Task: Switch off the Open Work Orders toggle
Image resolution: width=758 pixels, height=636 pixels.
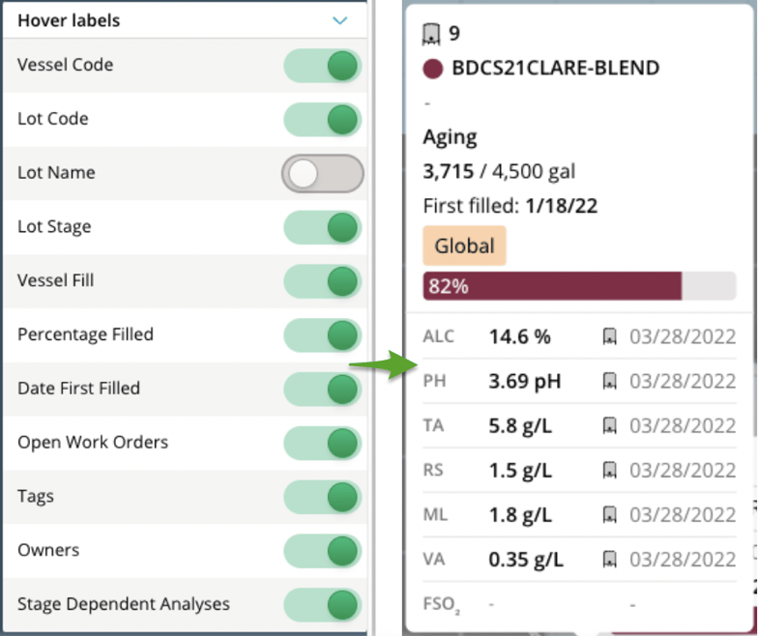Action: (x=322, y=443)
